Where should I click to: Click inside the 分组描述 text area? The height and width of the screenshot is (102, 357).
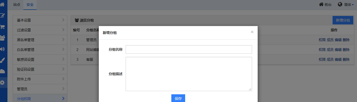coord(189,74)
